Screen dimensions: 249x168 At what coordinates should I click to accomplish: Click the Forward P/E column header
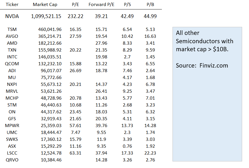(x=101, y=5)
